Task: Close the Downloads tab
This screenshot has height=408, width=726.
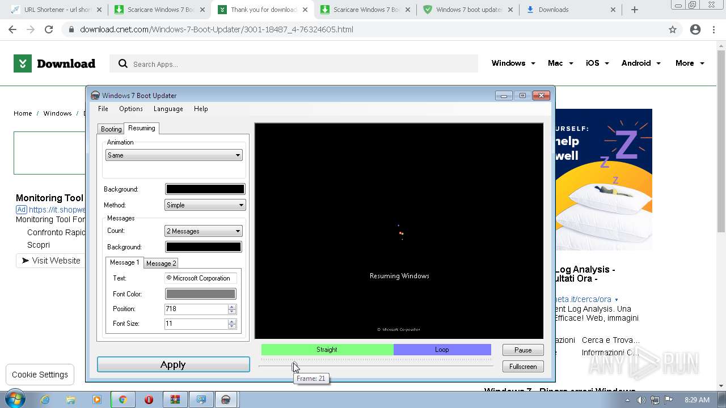Action: coord(613,10)
